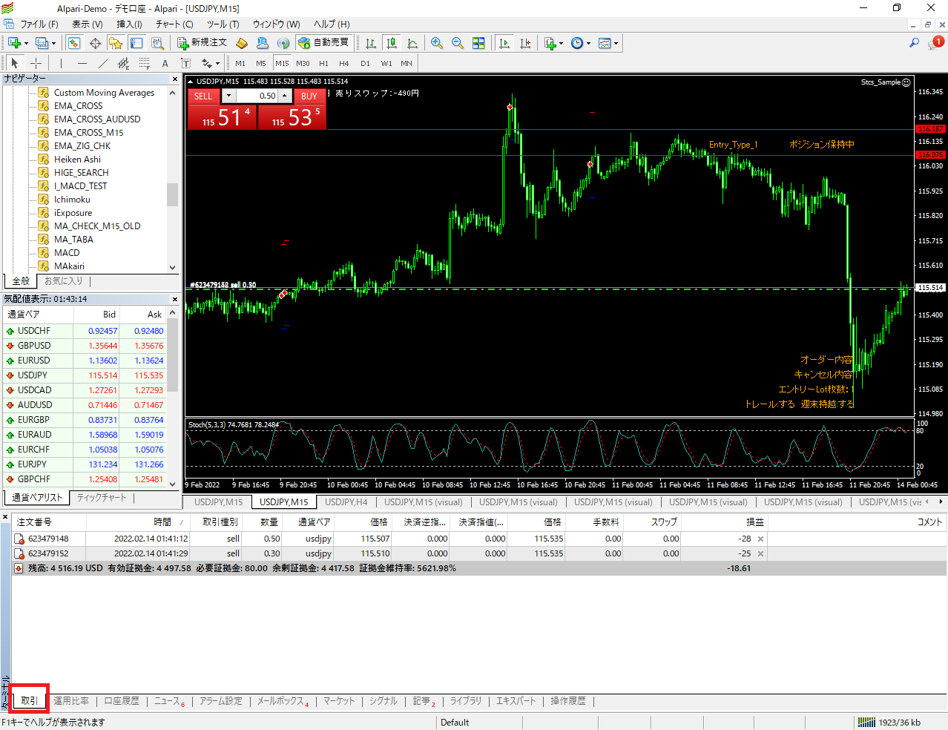
Task: Select Ichimoku in the Navigator list
Action: 72,200
